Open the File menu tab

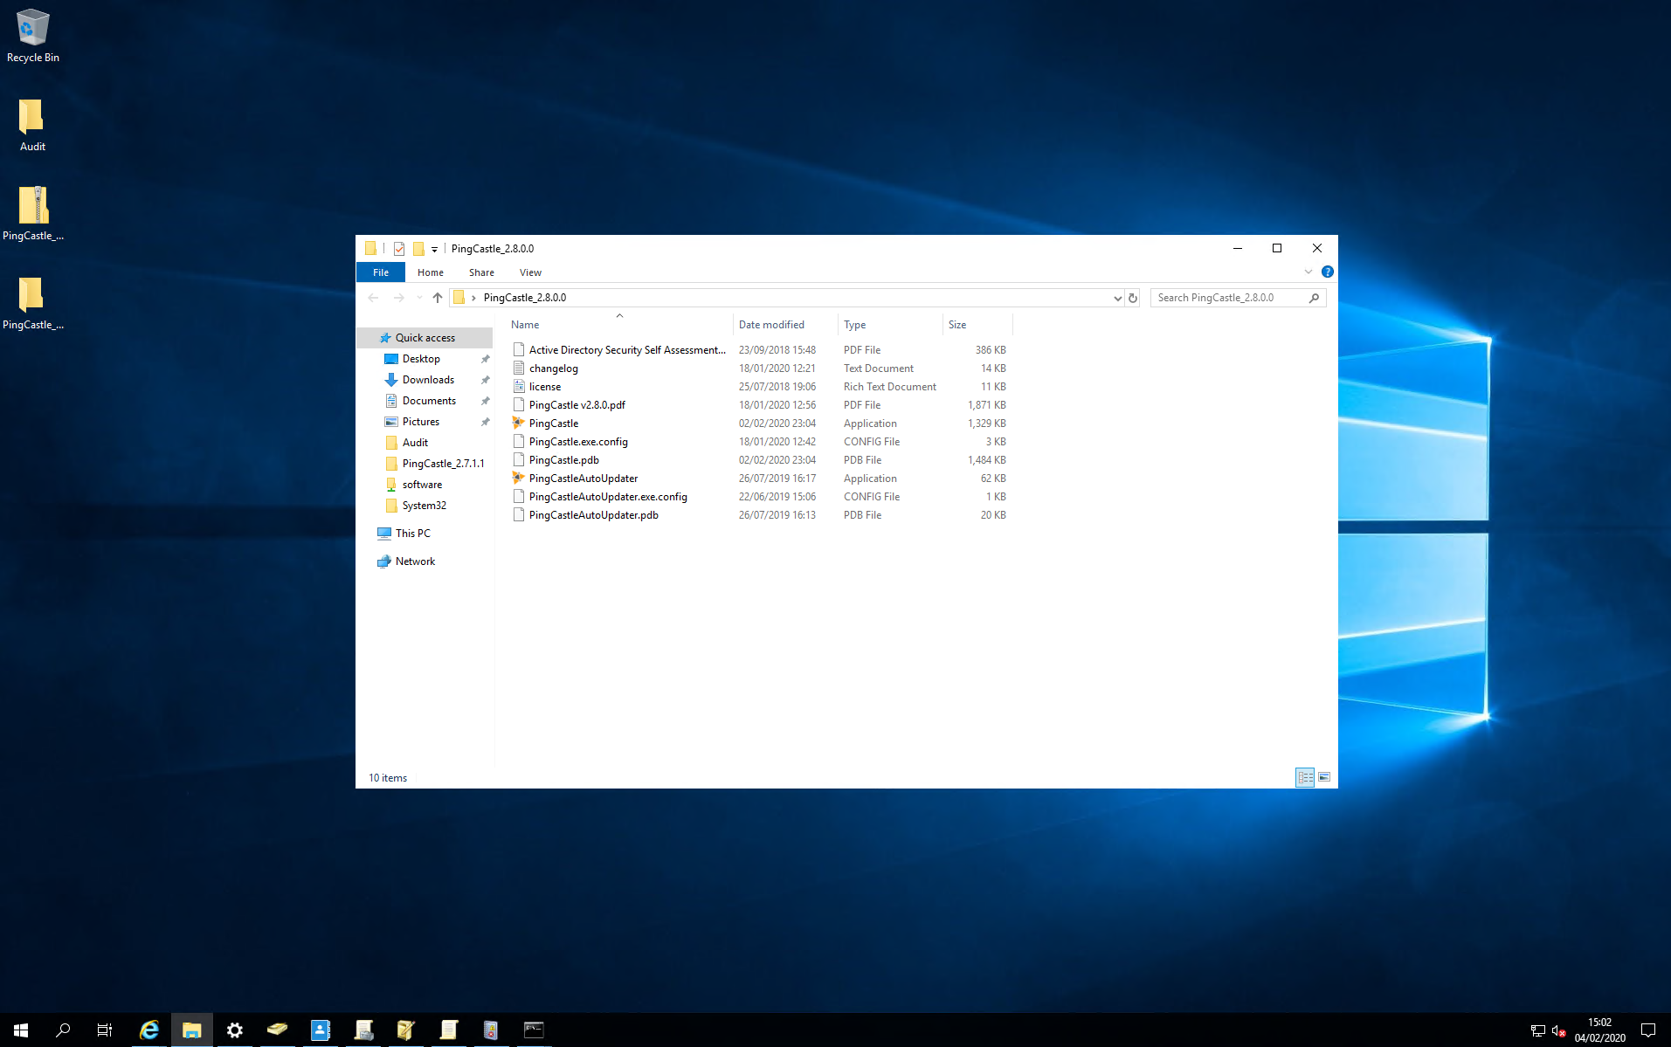point(381,272)
